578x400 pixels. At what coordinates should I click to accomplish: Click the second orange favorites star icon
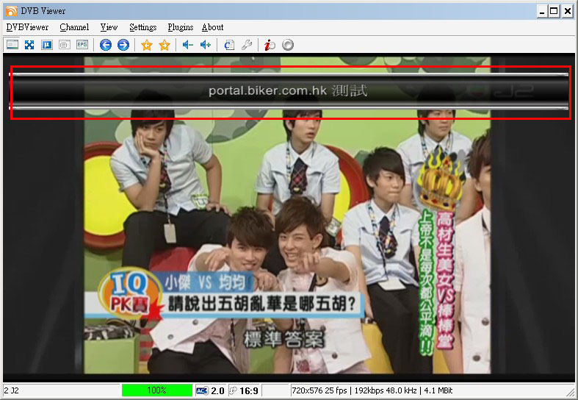click(165, 45)
